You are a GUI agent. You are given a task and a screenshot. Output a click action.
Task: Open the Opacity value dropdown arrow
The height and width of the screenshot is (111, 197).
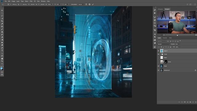click(180, 44)
